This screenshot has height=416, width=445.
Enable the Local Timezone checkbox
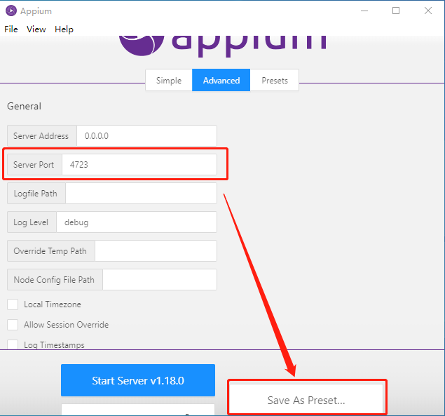pyautogui.click(x=13, y=304)
